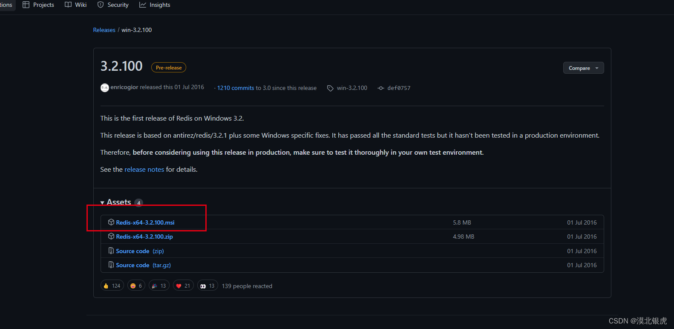Toggle the laugh reaction 6

tap(136, 286)
